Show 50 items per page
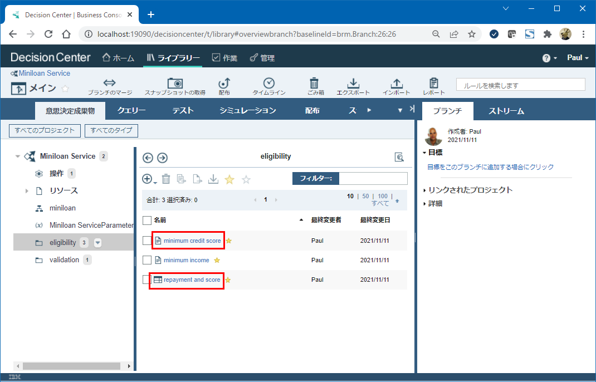This screenshot has width=596, height=382. click(x=365, y=196)
